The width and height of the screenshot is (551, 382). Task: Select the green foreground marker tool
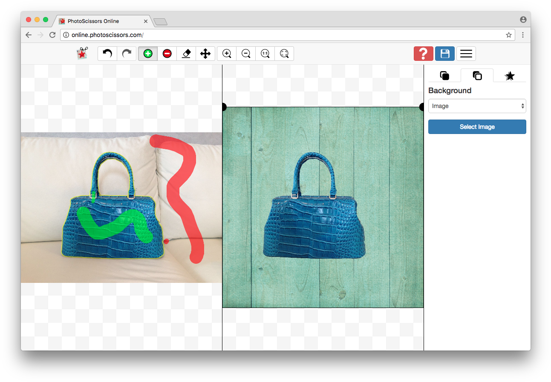(x=148, y=54)
